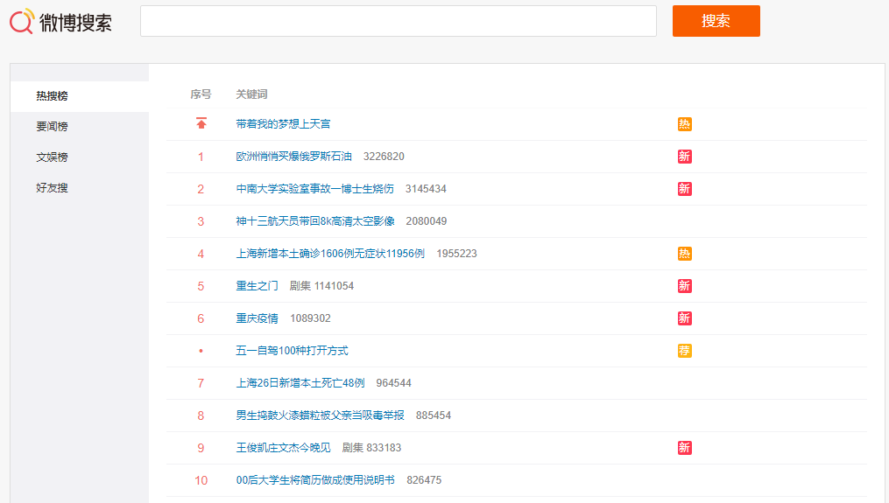Click rank number 2
Screen dimensions: 889x503
point(201,189)
